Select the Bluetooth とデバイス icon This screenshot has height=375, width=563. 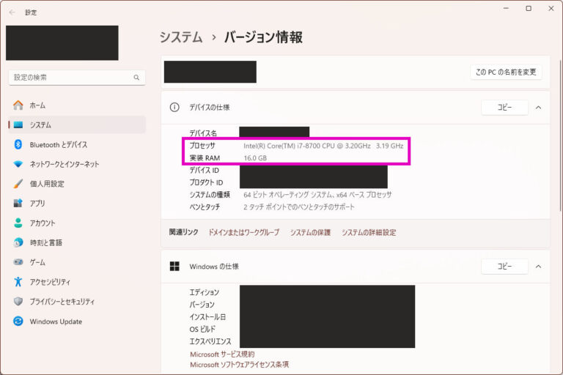18,144
